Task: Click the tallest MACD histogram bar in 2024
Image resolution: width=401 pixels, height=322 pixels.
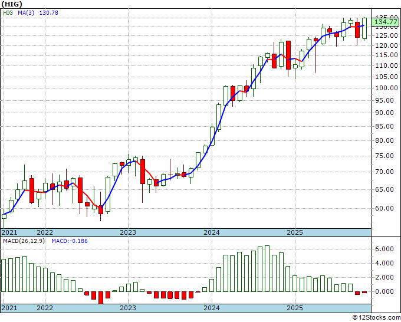Action: 267,268
